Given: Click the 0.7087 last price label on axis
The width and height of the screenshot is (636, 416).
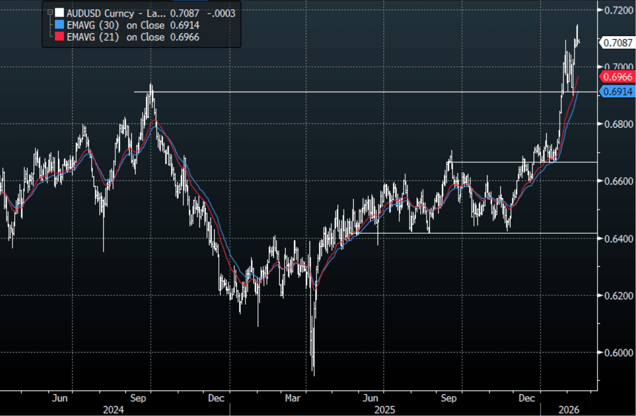Looking at the screenshot, I should tap(617, 43).
